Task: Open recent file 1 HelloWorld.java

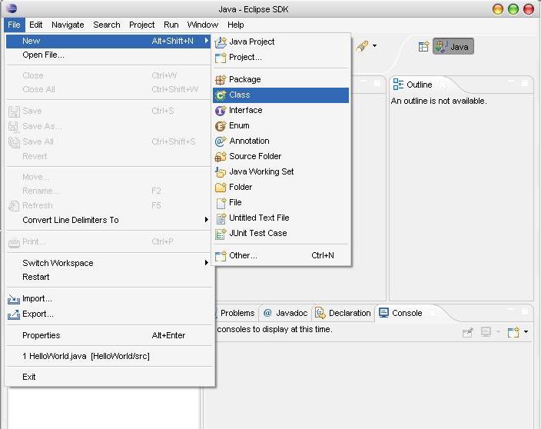Action: pyautogui.click(x=108, y=356)
